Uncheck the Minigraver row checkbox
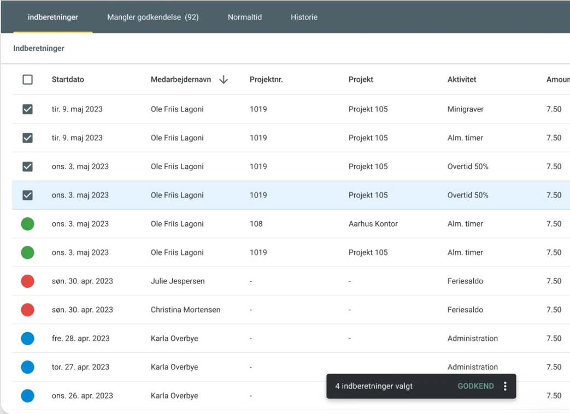570x414 pixels. [x=27, y=109]
